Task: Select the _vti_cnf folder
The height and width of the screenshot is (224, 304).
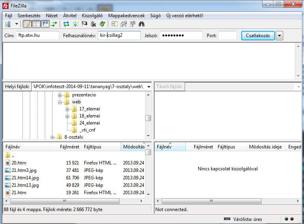Action: coord(87,130)
